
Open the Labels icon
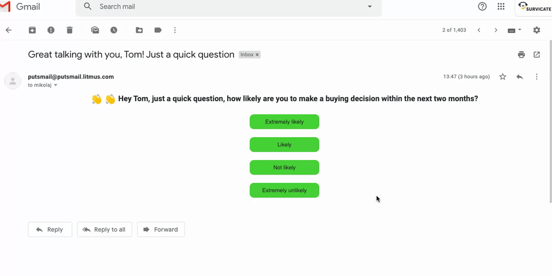coord(158,30)
